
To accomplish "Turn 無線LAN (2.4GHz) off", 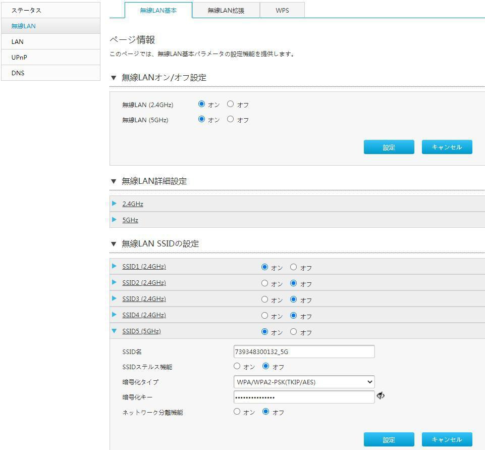I will pyautogui.click(x=231, y=104).
